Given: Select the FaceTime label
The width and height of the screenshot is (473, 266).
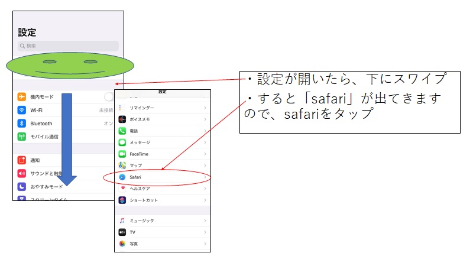Looking at the screenshot, I should pos(139,154).
